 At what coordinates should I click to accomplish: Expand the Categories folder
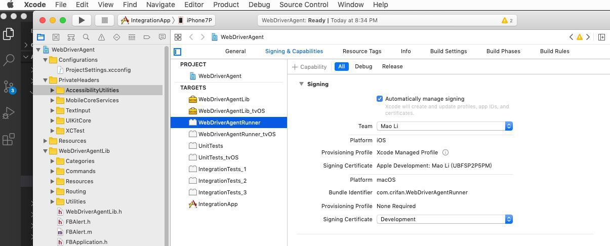pyautogui.click(x=52, y=161)
